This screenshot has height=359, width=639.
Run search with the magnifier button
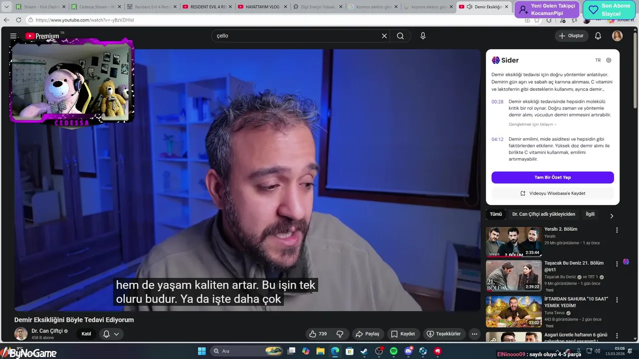pyautogui.click(x=400, y=36)
